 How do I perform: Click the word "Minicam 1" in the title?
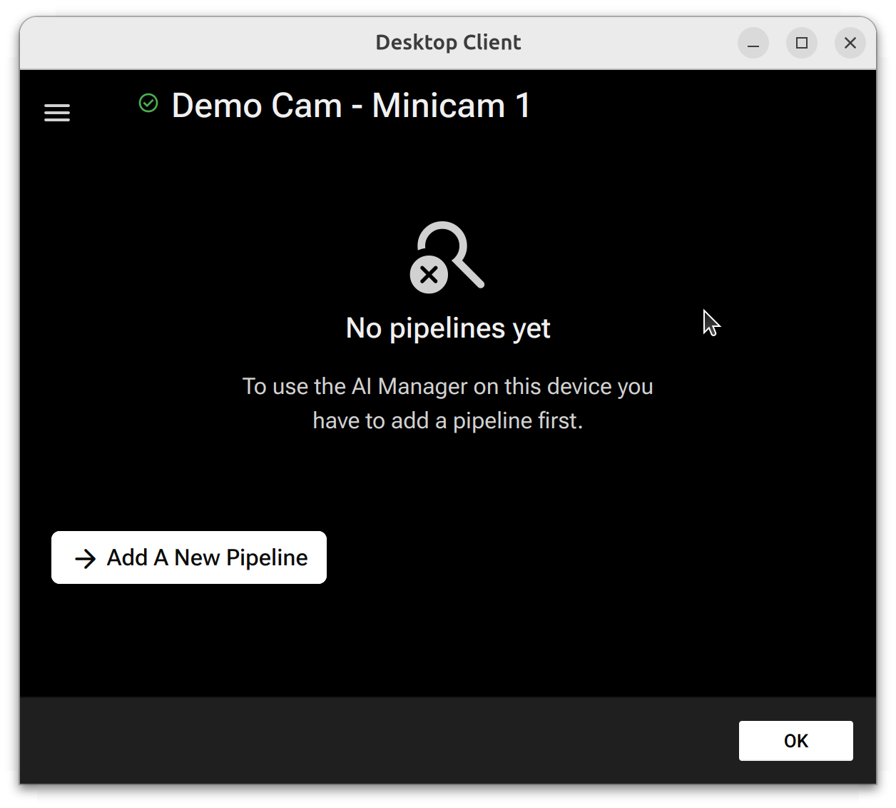(x=451, y=106)
